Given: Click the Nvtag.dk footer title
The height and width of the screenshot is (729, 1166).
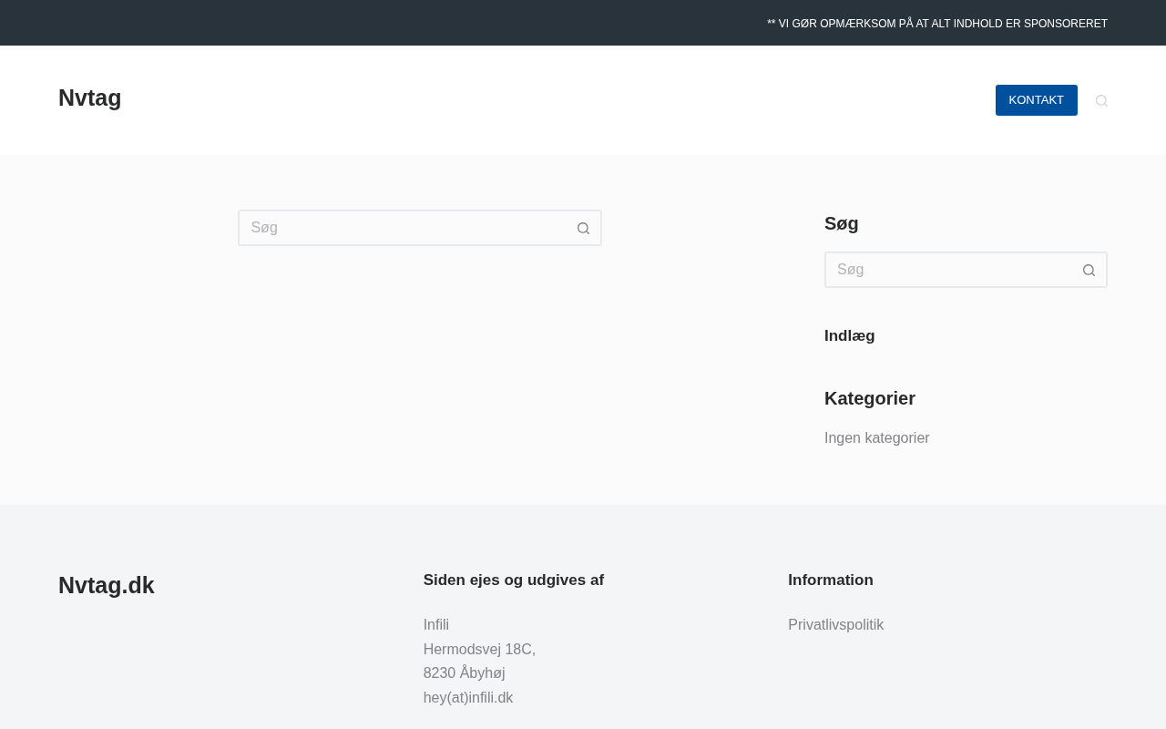Looking at the screenshot, I should pyautogui.click(x=107, y=586).
